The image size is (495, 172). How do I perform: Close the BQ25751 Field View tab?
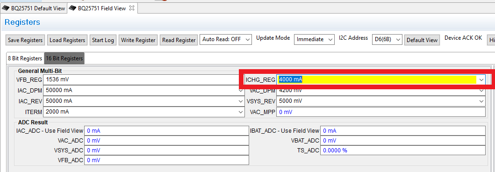click(132, 8)
